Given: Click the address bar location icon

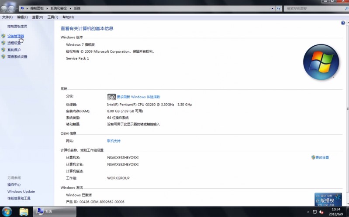Looking at the screenshot, I should [x=22, y=8].
